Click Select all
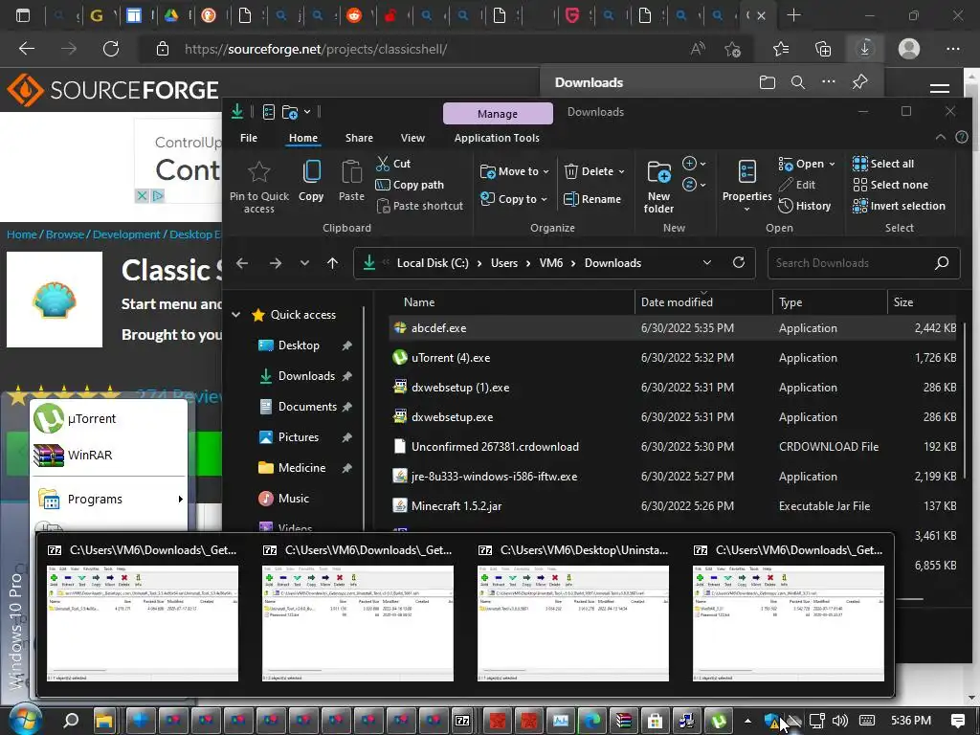 point(883,164)
